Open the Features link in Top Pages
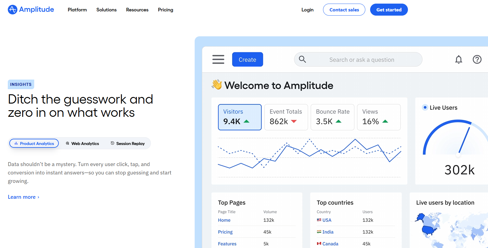 [x=227, y=244]
